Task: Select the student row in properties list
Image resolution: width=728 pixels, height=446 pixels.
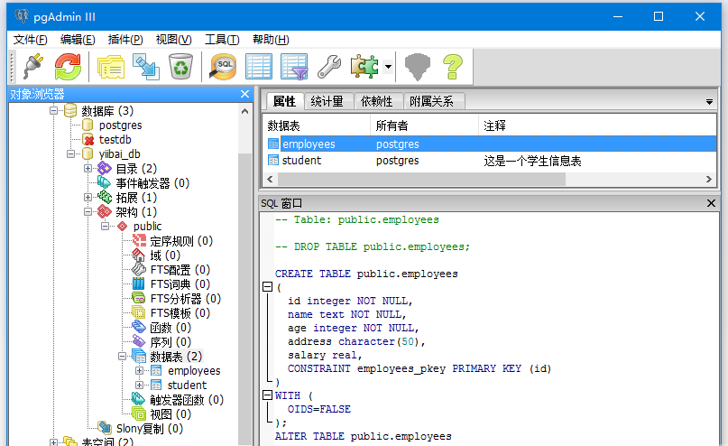Action: pos(489,161)
